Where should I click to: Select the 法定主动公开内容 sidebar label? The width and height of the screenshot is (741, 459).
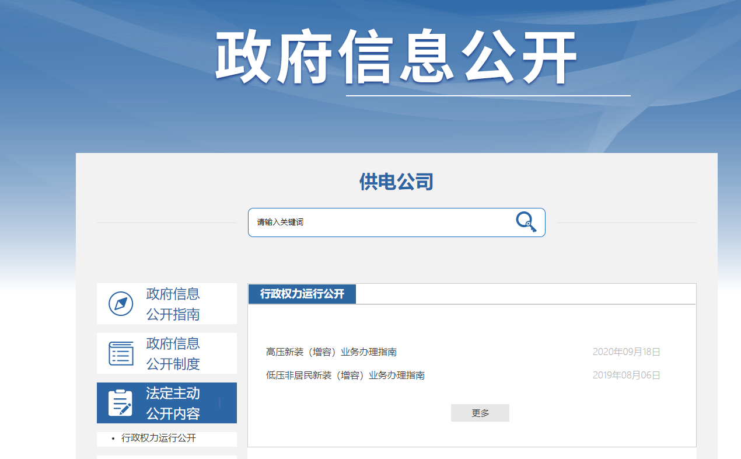tap(173, 403)
